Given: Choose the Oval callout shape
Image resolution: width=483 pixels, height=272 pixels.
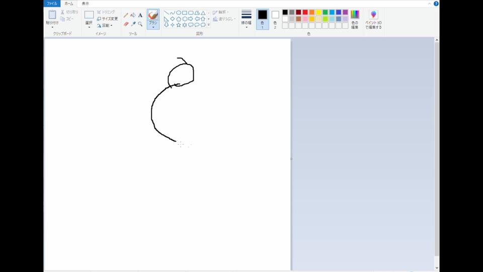Looking at the screenshot, I should coord(197,25).
